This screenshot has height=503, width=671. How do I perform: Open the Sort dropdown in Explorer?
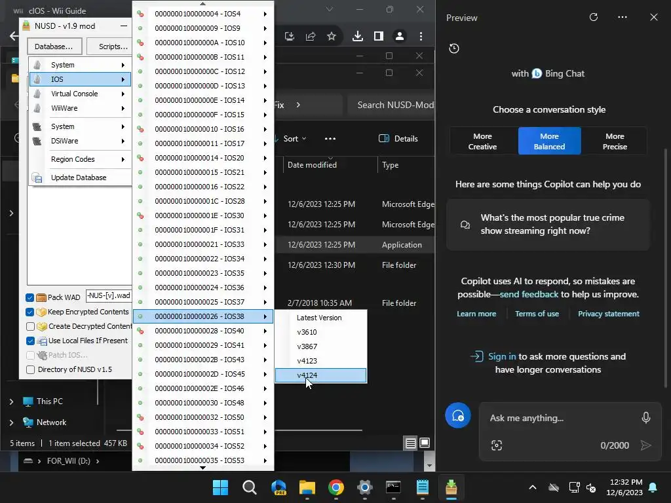tap(294, 139)
